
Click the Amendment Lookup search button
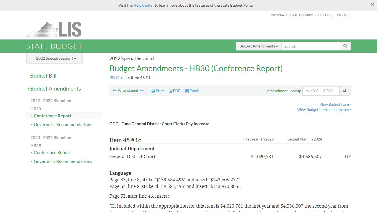click(344, 91)
